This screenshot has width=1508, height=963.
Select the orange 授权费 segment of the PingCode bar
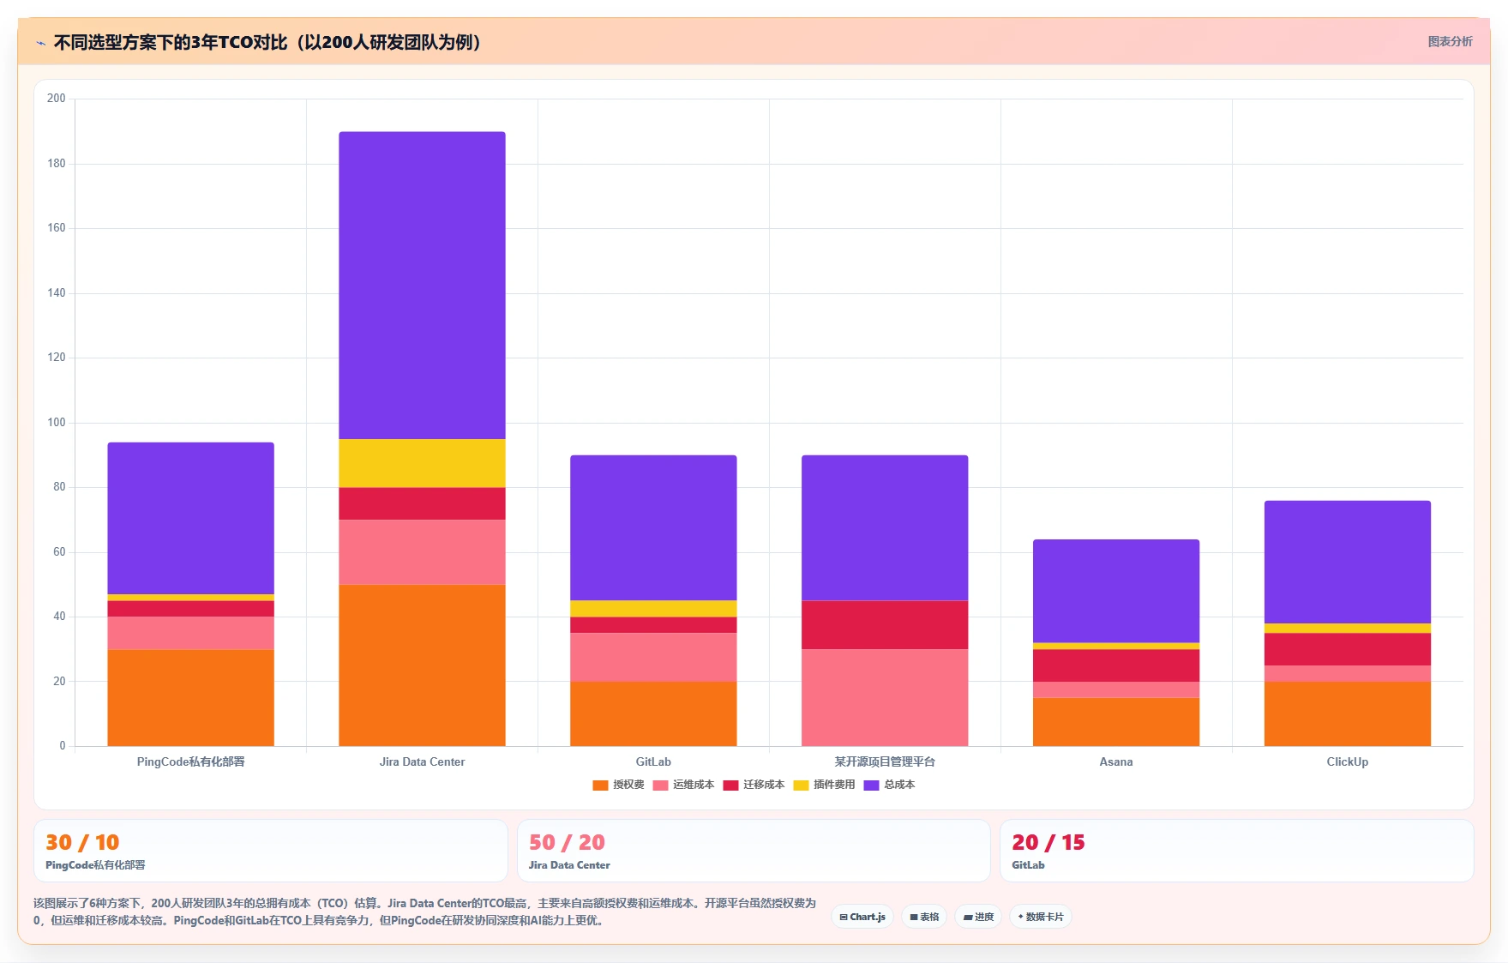(190, 697)
